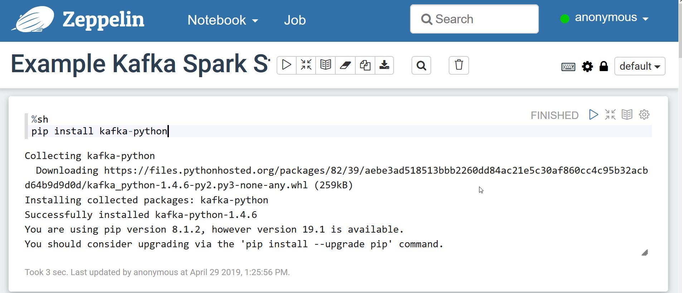
Task: Click the green connection status dot
Action: (565, 19)
